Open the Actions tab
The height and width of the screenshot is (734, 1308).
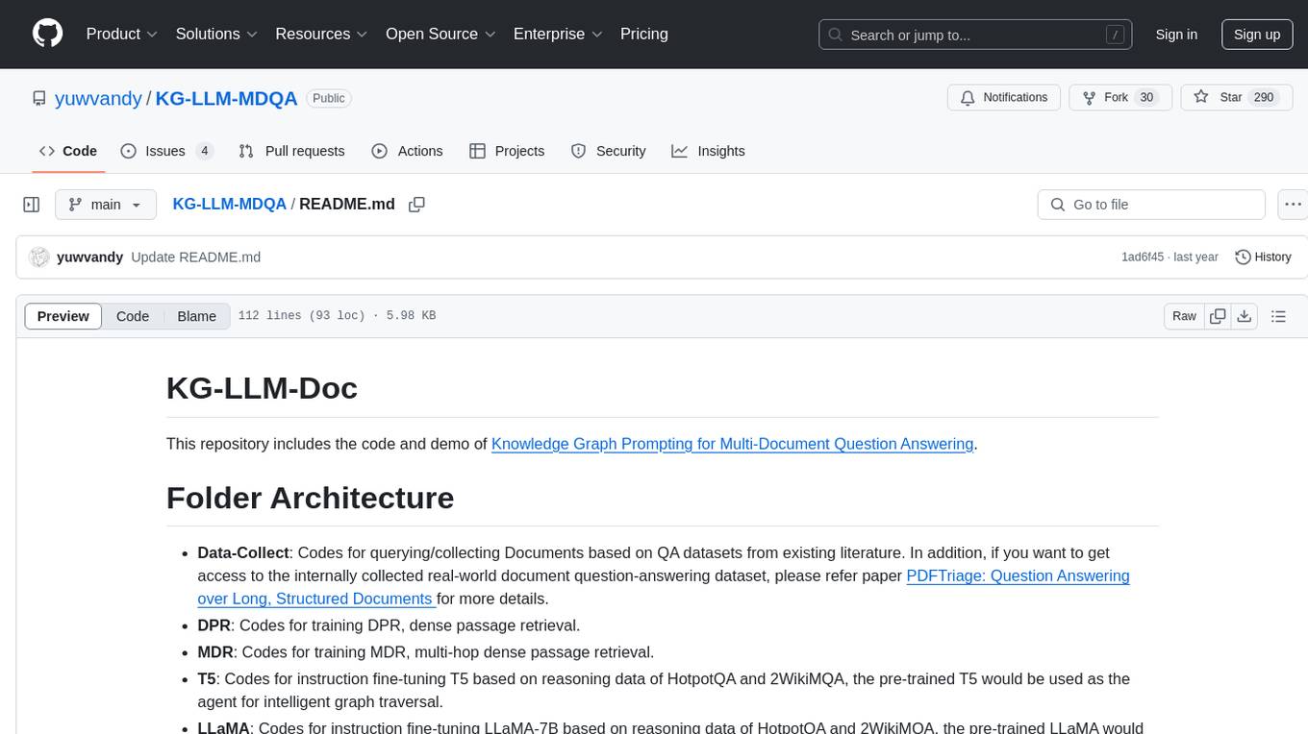click(x=407, y=151)
